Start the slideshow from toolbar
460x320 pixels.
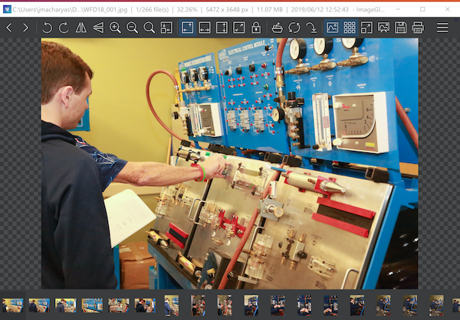pos(384,28)
